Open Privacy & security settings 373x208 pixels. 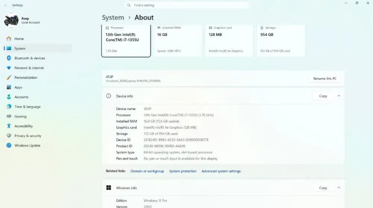point(38,136)
